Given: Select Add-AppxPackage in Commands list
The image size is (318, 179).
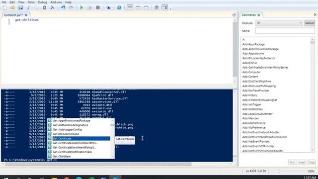Looking at the screenshot, I should pos(253,44).
